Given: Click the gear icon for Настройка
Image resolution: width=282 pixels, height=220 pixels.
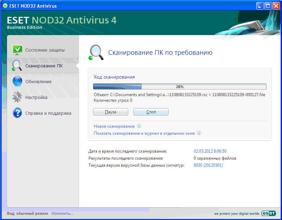Looking at the screenshot, I should pyautogui.click(x=17, y=97).
